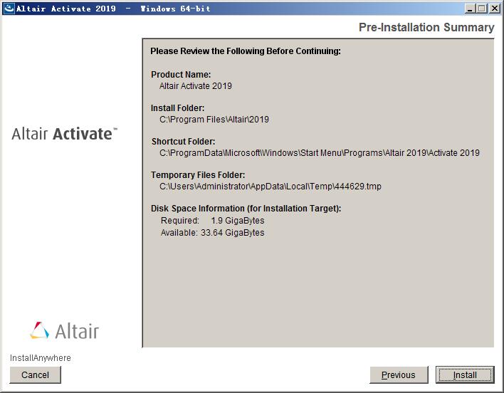Close the Altair Activate installer window

[494, 9]
